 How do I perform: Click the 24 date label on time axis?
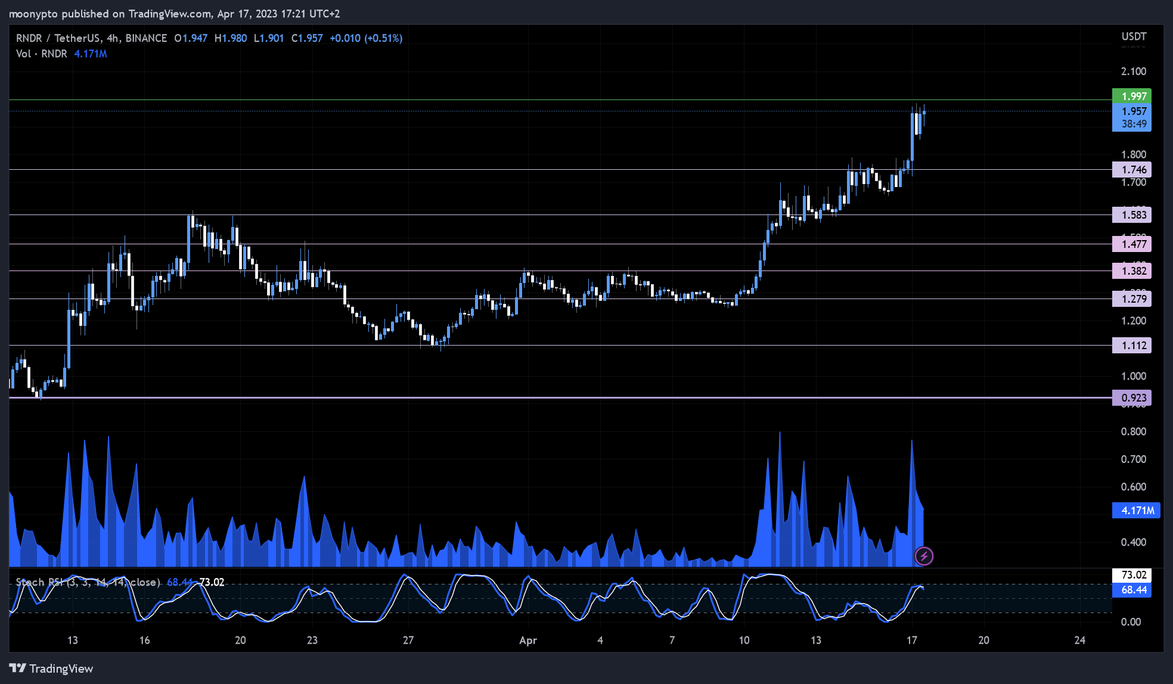coord(1079,641)
